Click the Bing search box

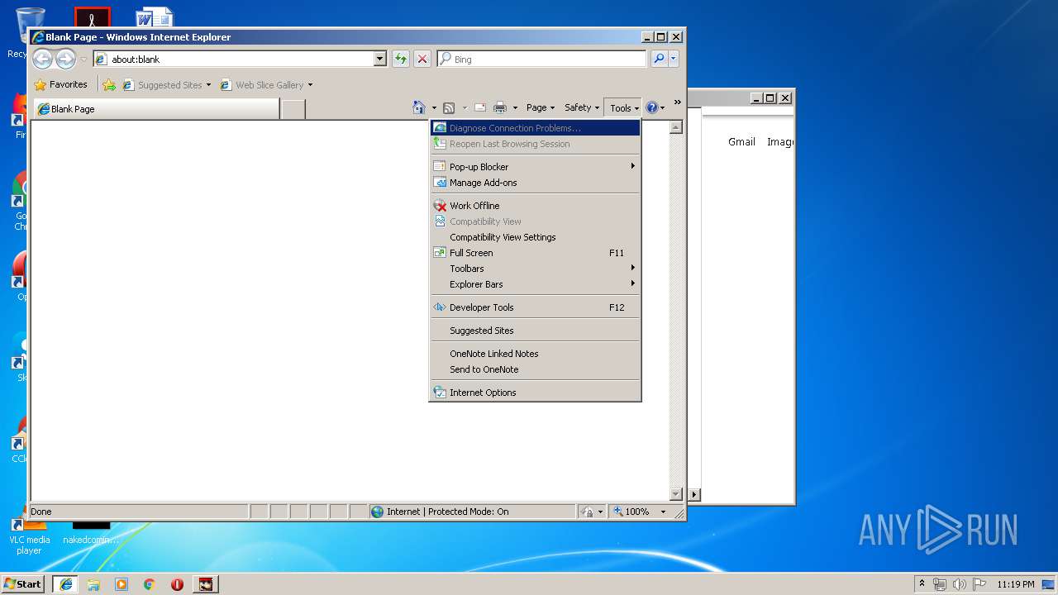542,59
